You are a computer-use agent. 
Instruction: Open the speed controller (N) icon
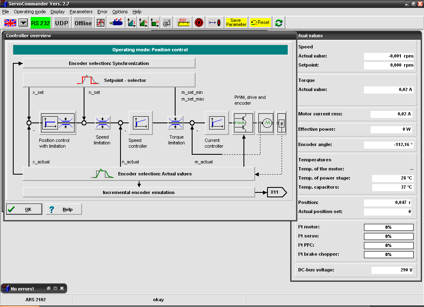click(x=143, y=23)
